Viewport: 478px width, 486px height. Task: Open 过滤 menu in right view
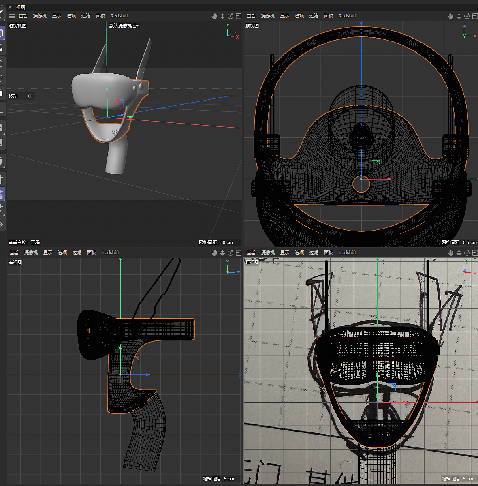tap(77, 253)
